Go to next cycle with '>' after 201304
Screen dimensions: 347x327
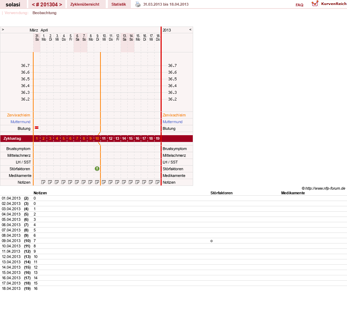pyautogui.click(x=60, y=5)
